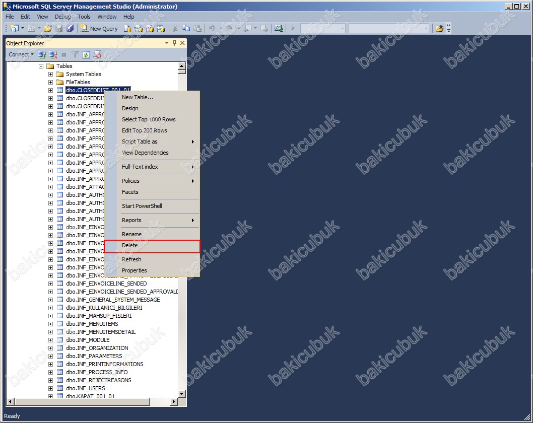
Task: Expand dbo.INF_USERS table node
Action: [51, 388]
